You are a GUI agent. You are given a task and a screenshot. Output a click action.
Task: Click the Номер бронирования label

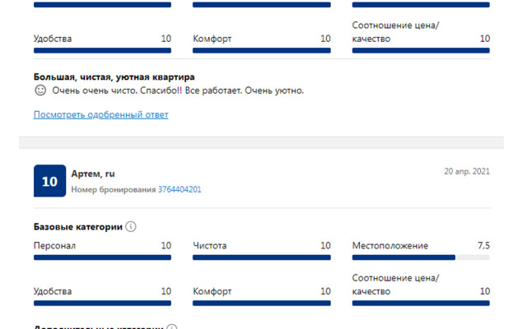[114, 190]
